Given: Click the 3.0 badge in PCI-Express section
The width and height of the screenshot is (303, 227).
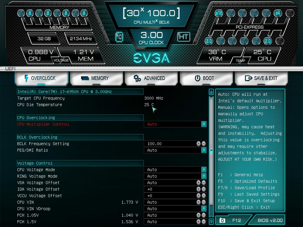Looking at the screenshot, I should click(x=209, y=41).
